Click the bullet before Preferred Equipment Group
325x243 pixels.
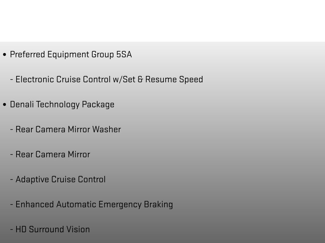4,55
